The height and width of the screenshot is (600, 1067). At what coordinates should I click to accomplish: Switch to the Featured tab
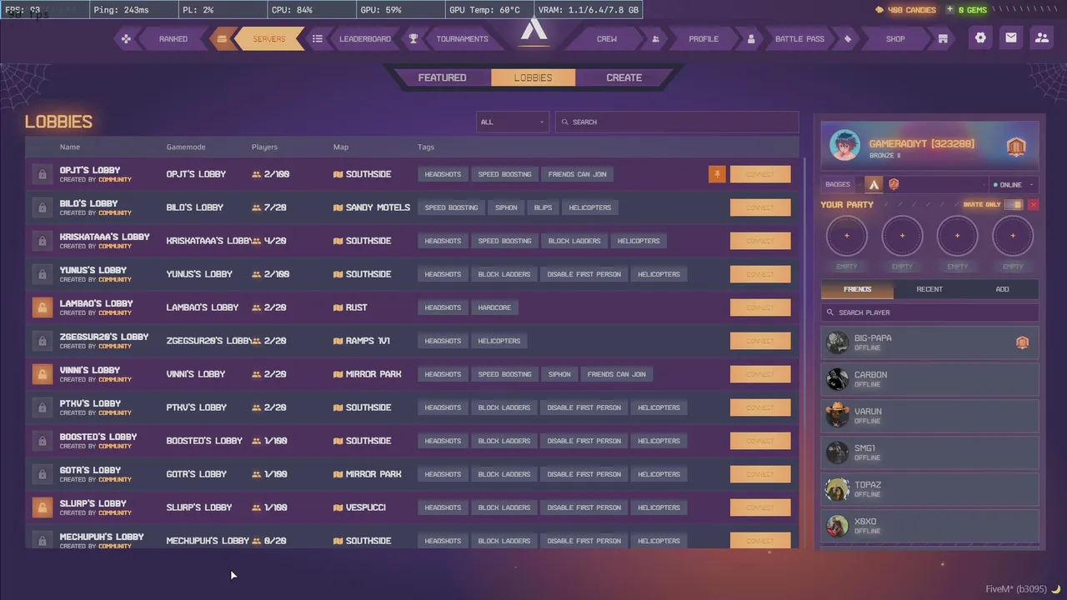[x=442, y=77]
